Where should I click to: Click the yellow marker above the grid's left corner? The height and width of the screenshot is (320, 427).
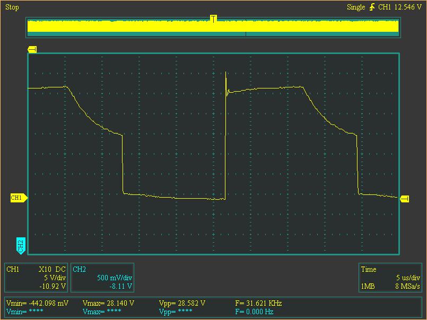(32, 49)
